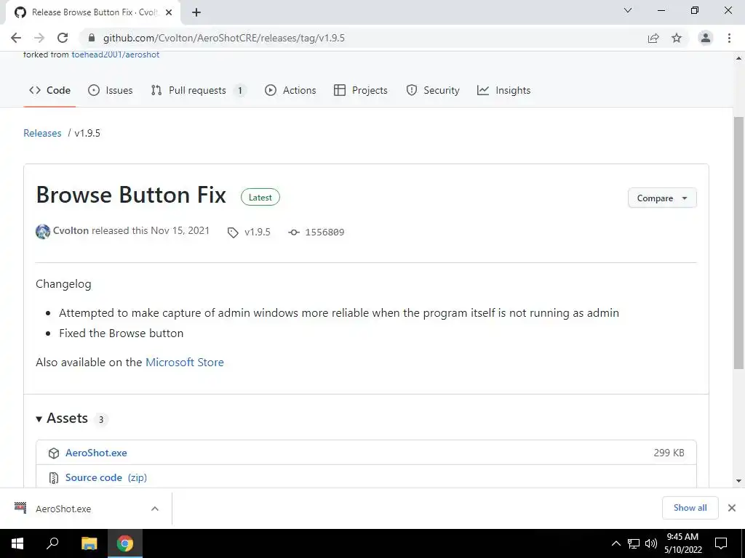Click the scrollbar up arrow
Viewport: 745px width, 558px height.
(739, 58)
